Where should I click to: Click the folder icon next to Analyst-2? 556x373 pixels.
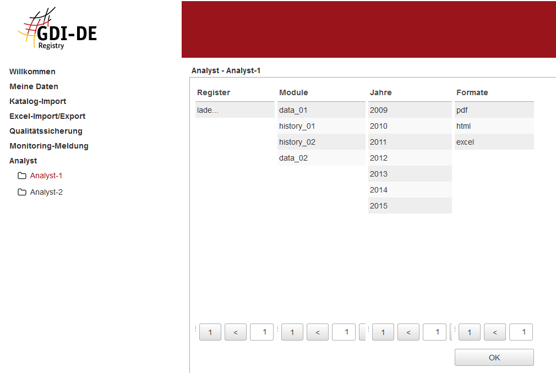tap(22, 193)
